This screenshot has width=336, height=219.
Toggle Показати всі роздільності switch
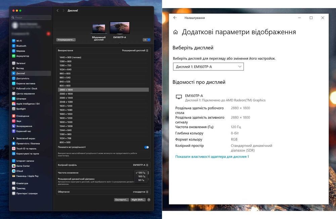pos(146,147)
